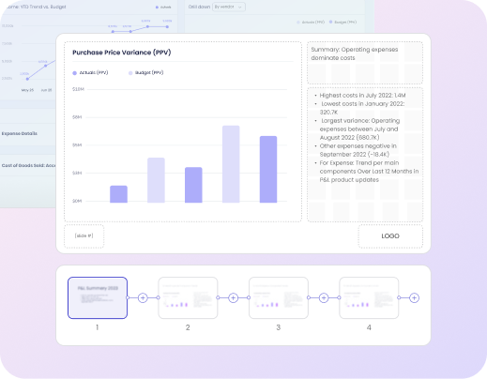
Task: Add slide between thumbnails 1 and 2
Action: pos(143,297)
